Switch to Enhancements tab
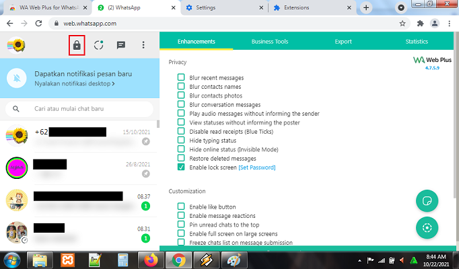 [196, 42]
